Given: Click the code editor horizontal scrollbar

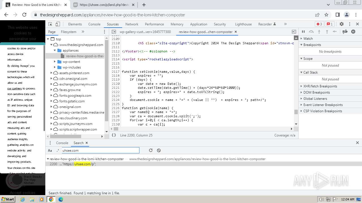Looking at the screenshot, I should [x=116, y=129].
